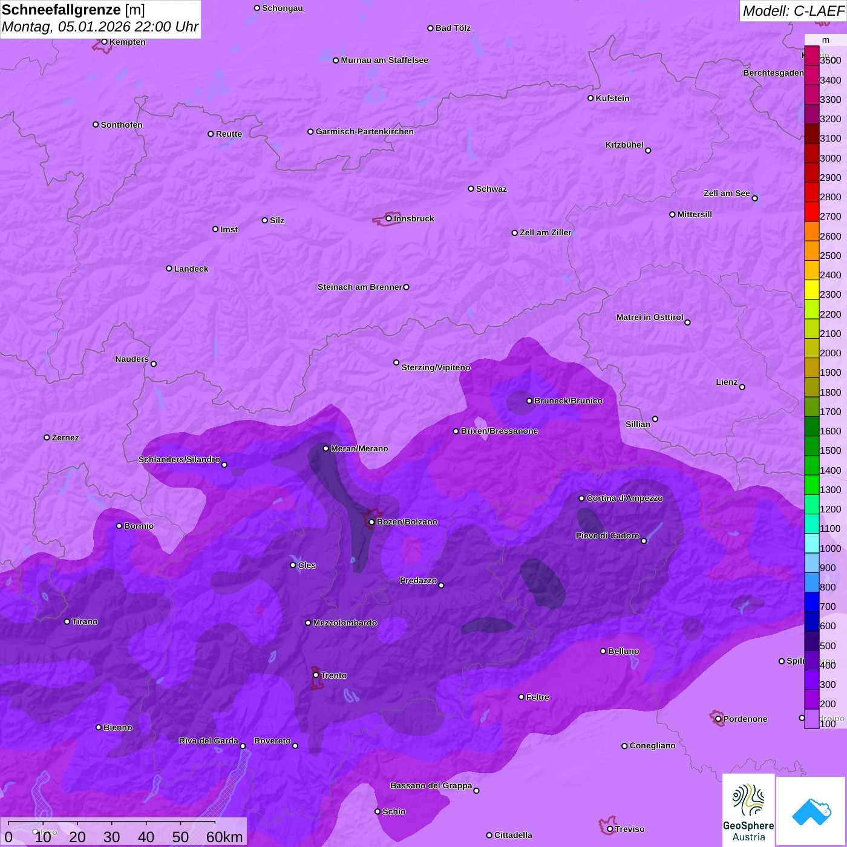Select the Steinach am Brenner label

(x=359, y=287)
